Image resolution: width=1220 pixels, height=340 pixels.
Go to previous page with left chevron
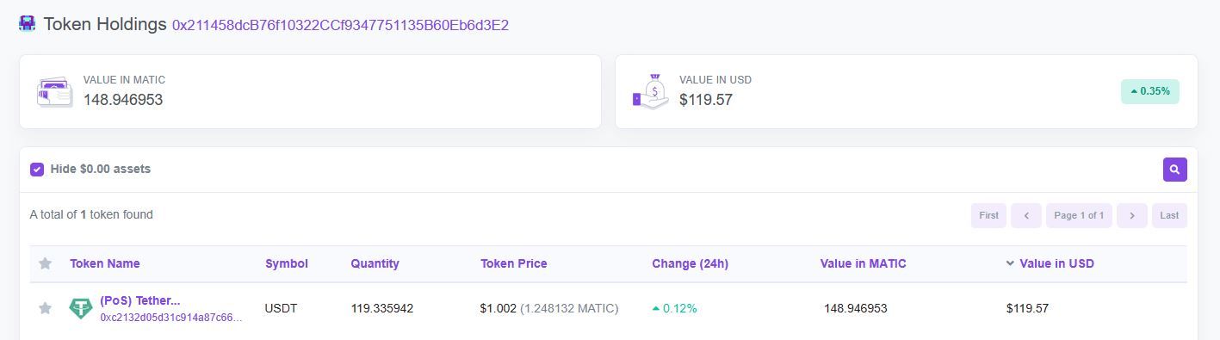point(1026,215)
